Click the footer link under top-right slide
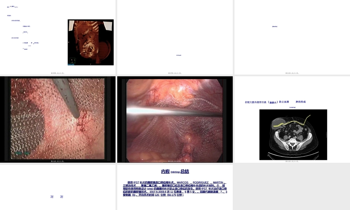The width and height of the screenshot is (350, 210). (x=292, y=73)
